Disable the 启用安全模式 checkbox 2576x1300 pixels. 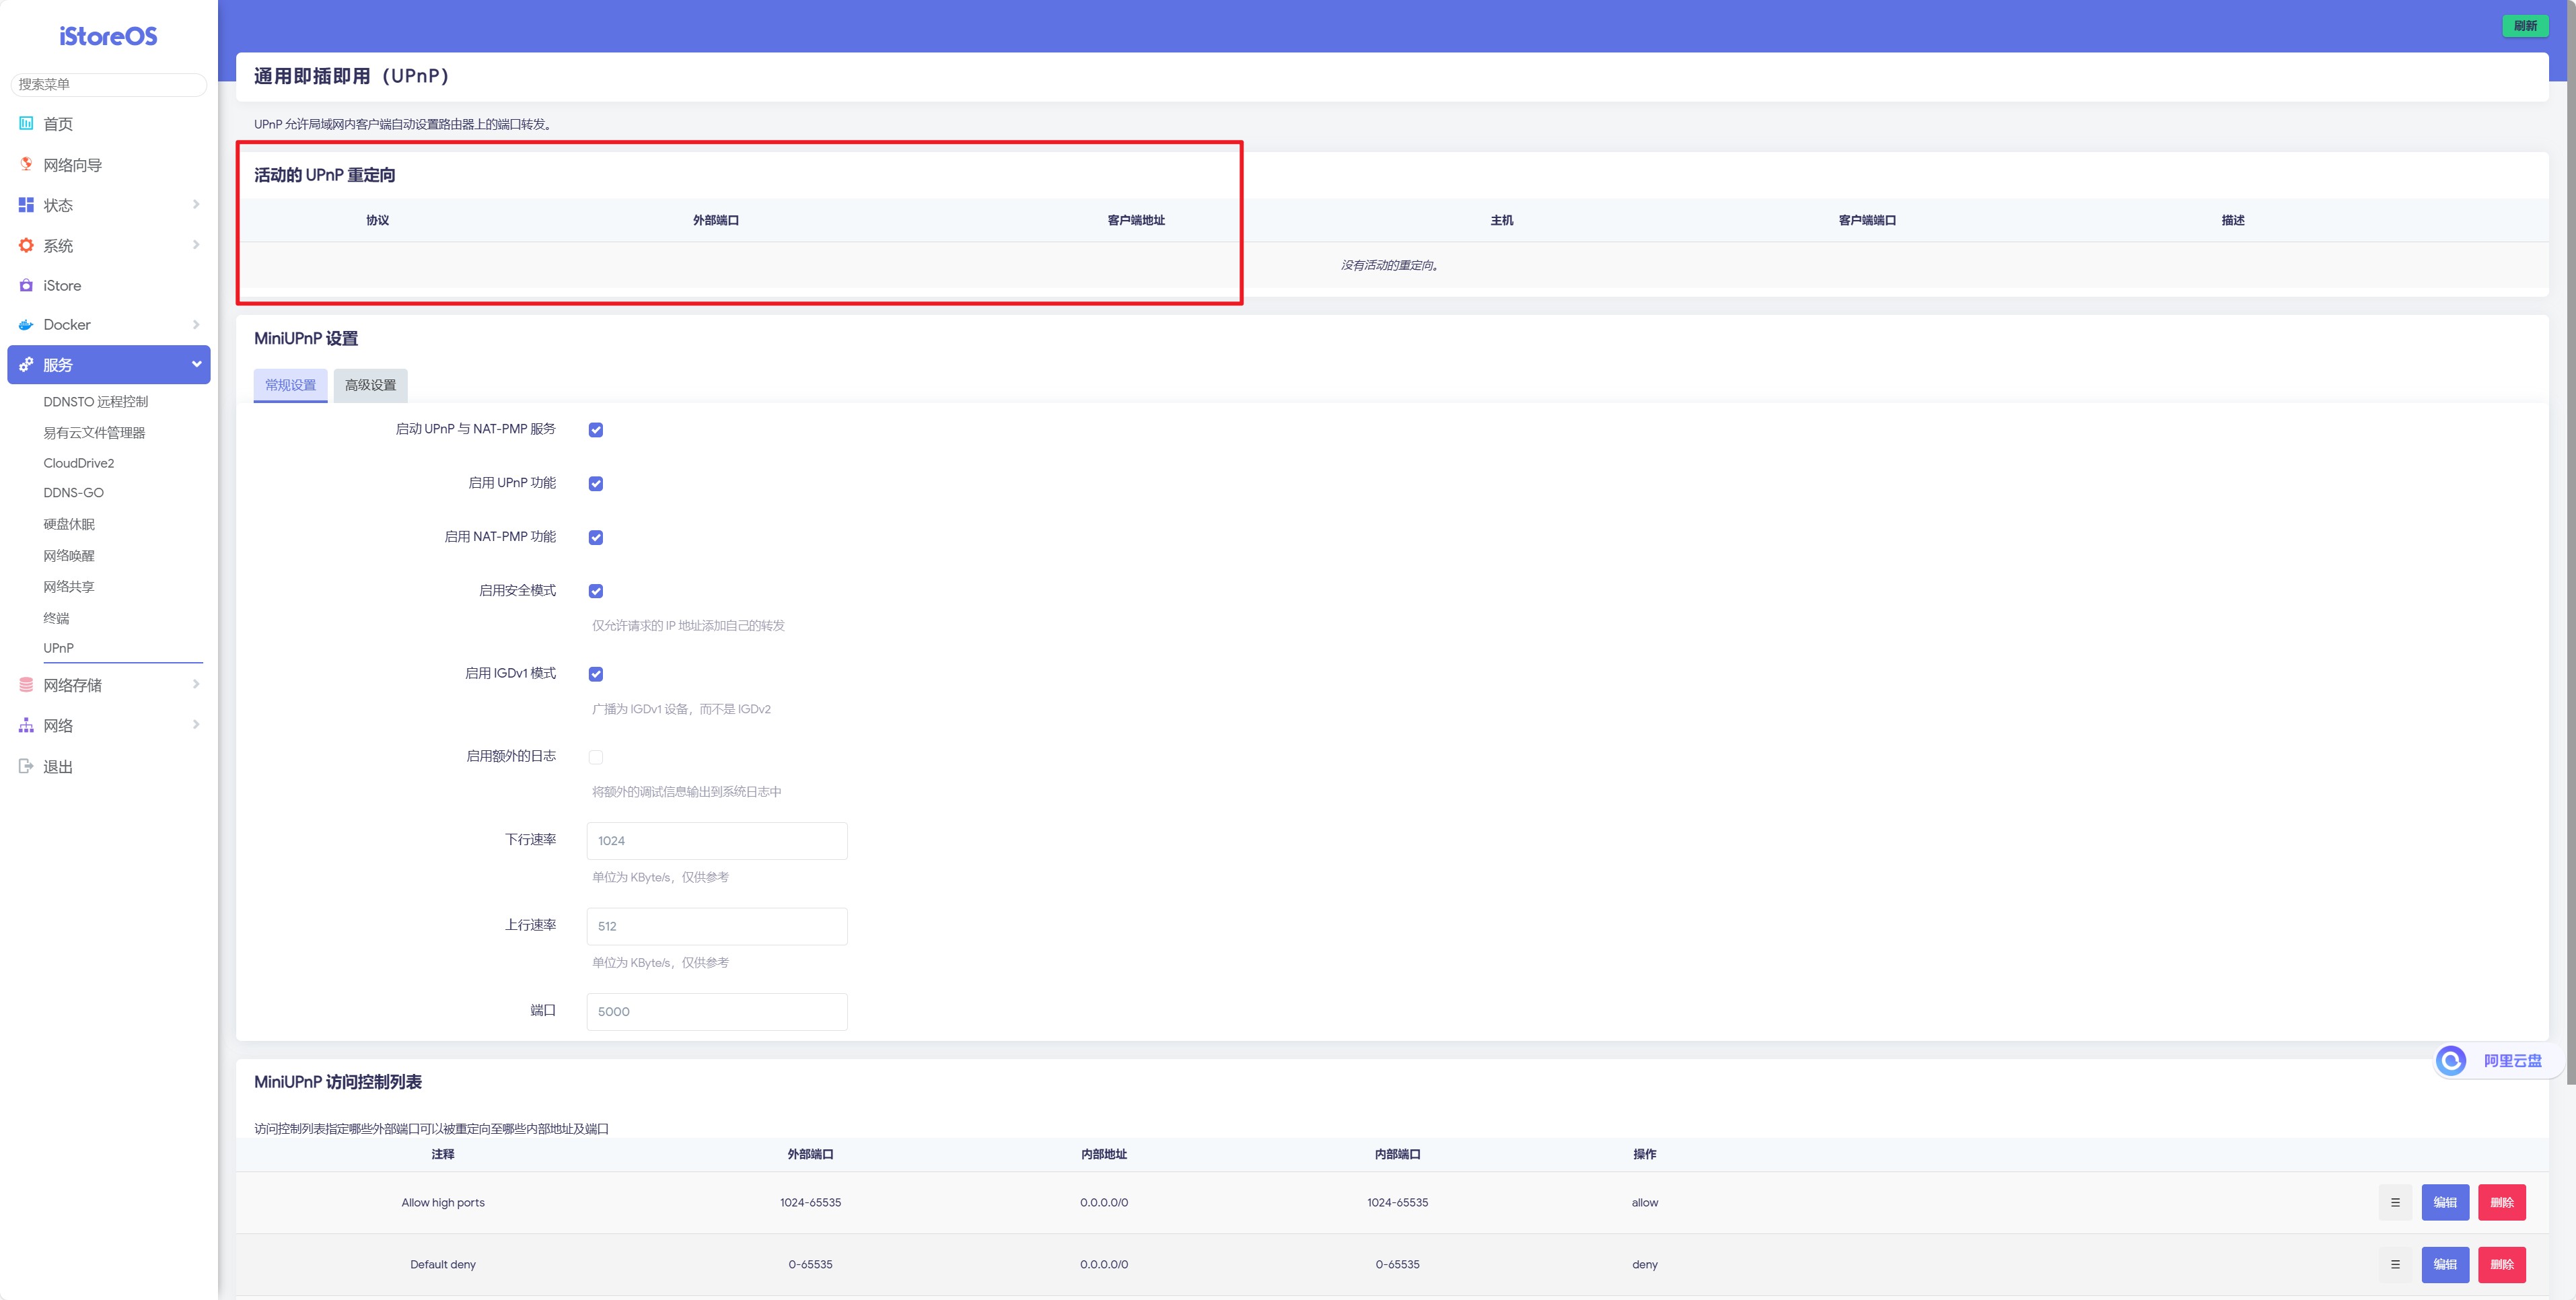click(596, 590)
